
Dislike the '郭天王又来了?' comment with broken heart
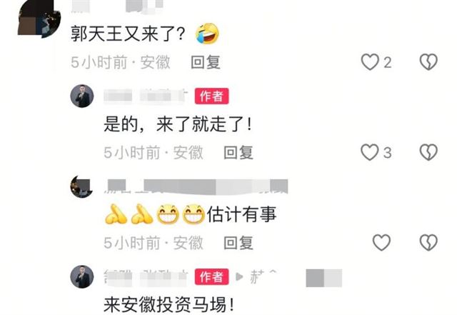pos(428,62)
